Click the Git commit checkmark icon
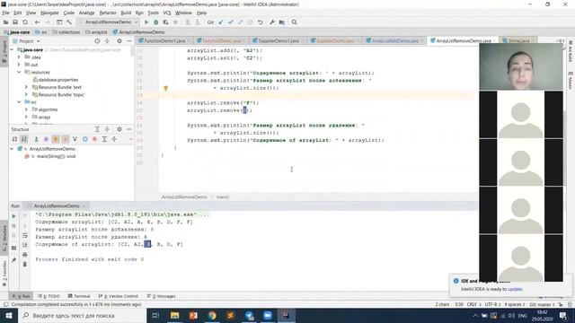 tap(231, 22)
